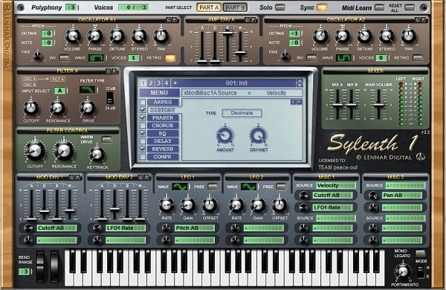The width and height of the screenshot is (446, 290).
Task: Click the Midi Learn button
Action: pos(379,7)
